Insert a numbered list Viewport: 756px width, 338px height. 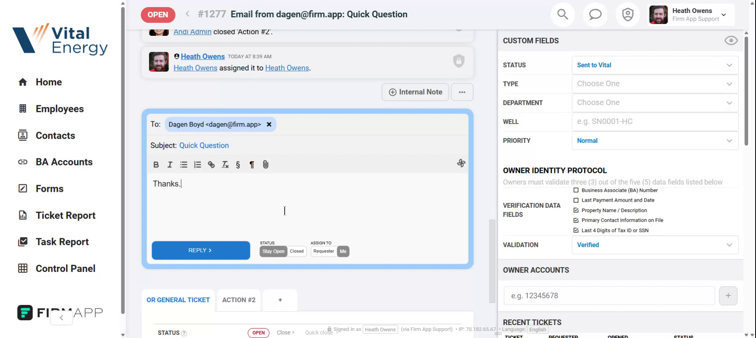pos(197,165)
